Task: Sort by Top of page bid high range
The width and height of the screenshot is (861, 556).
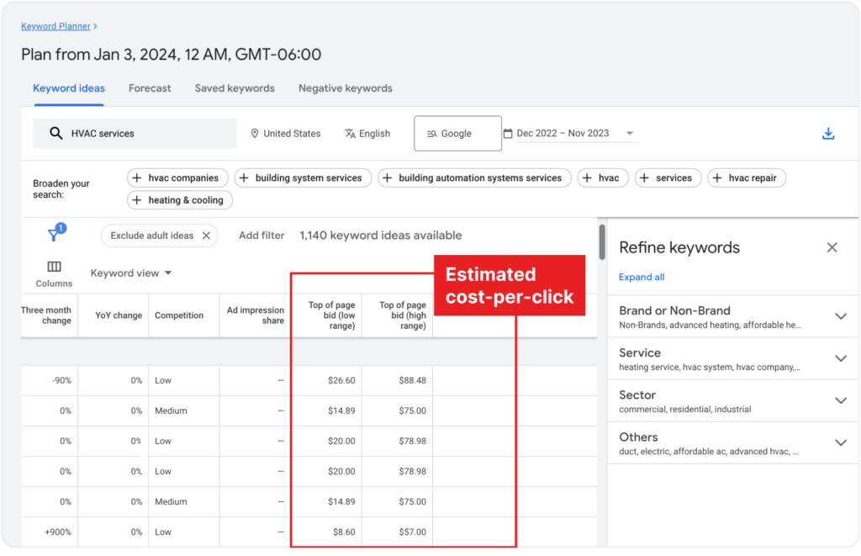Action: pos(403,315)
